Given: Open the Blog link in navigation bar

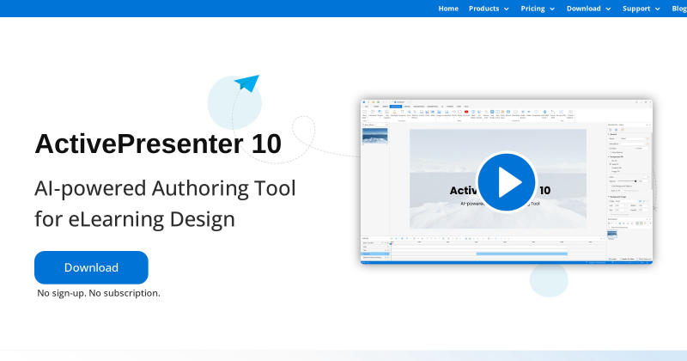Looking at the screenshot, I should coord(679,9).
